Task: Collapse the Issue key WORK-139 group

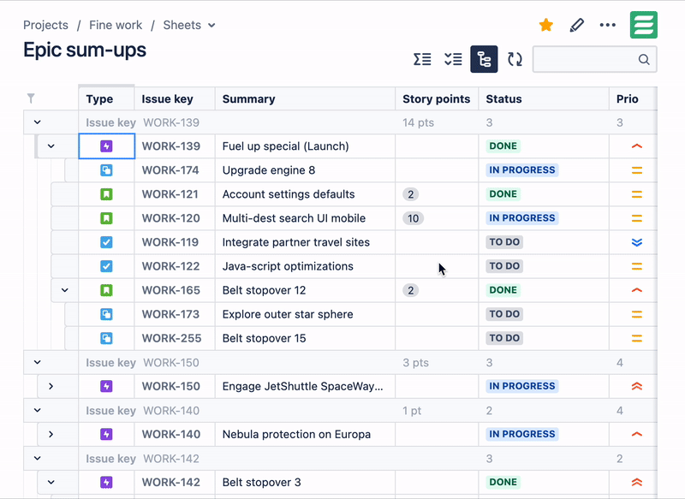Action: click(x=37, y=122)
